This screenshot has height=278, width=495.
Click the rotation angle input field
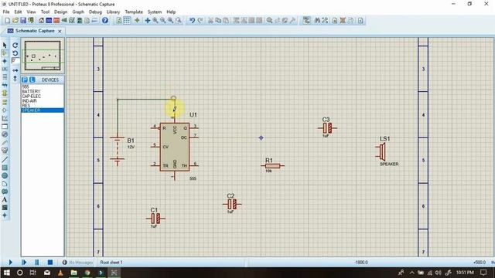point(15,61)
